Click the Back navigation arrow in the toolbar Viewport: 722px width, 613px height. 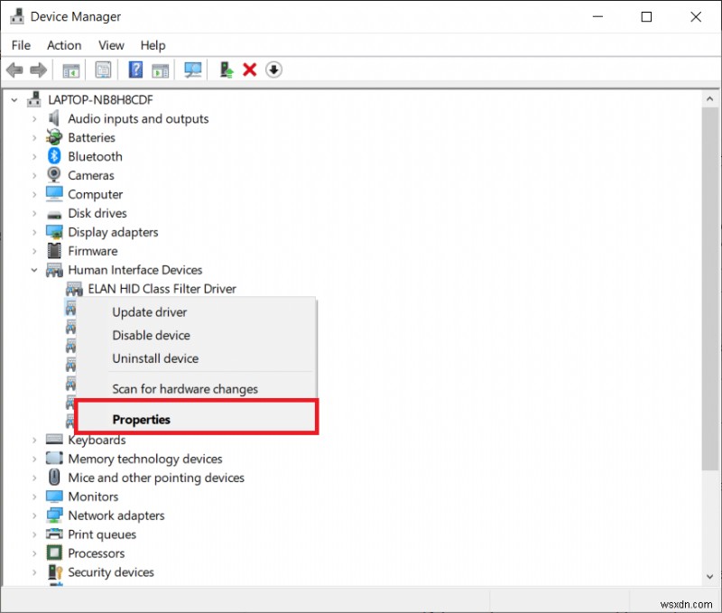coord(14,70)
